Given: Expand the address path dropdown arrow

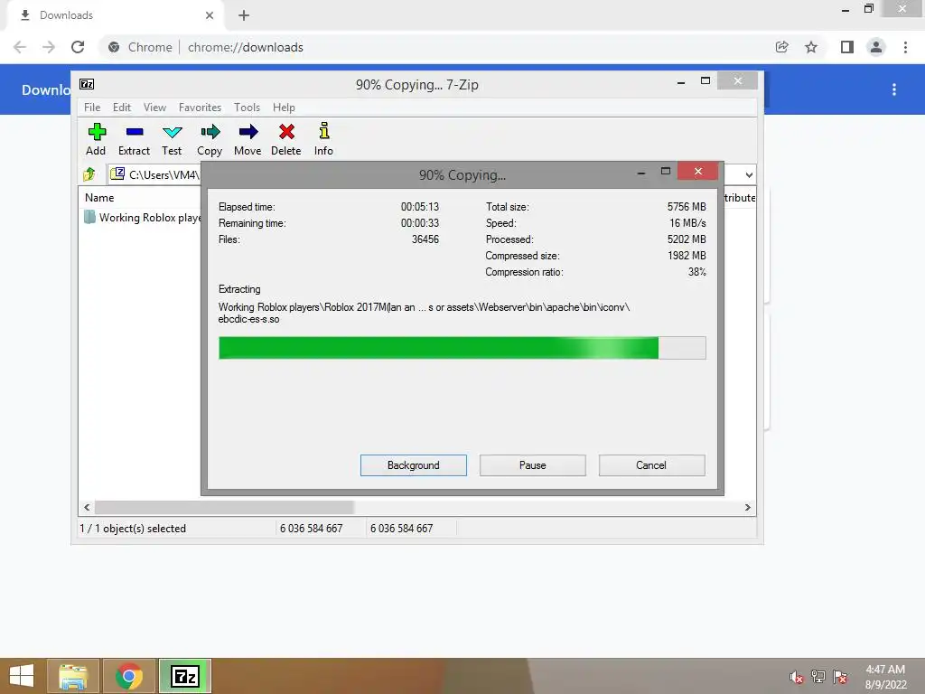Looking at the screenshot, I should (x=749, y=174).
